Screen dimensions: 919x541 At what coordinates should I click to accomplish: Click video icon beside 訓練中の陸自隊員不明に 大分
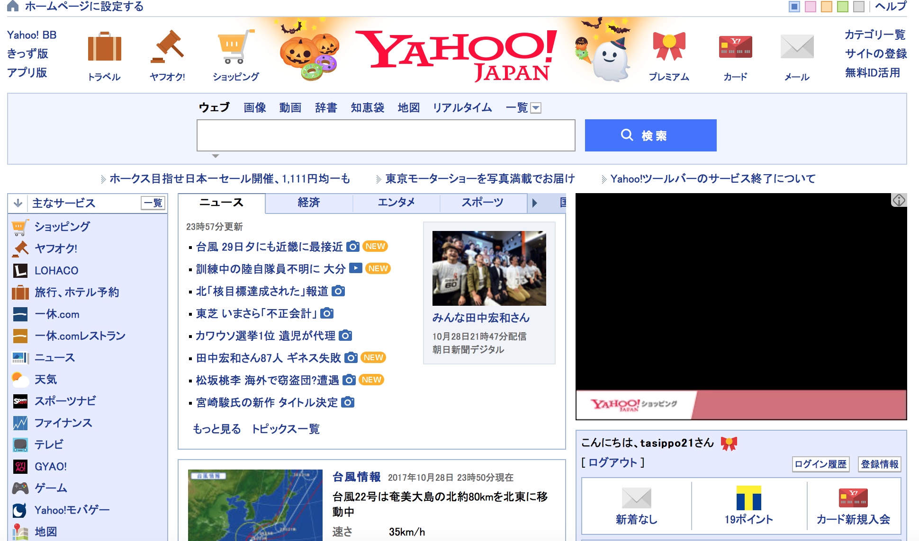click(356, 268)
